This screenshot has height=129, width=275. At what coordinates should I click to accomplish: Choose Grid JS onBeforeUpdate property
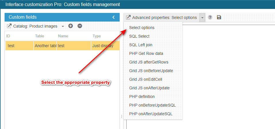point(151,71)
